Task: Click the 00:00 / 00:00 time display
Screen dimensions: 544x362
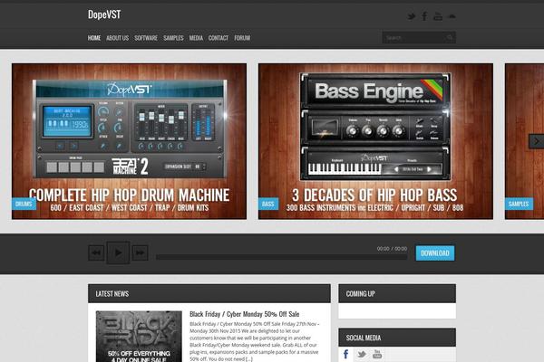Action: (x=392, y=249)
